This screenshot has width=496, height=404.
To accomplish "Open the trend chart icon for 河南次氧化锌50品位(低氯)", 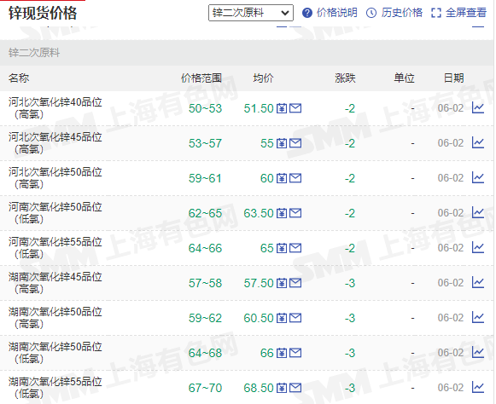I will pyautogui.click(x=478, y=213).
